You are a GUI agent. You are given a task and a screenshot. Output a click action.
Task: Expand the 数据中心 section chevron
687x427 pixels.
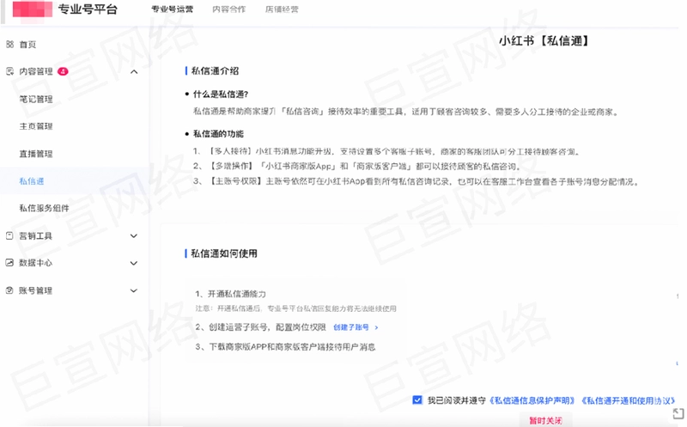click(x=134, y=263)
